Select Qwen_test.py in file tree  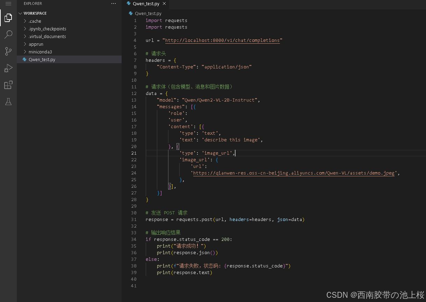69,60
